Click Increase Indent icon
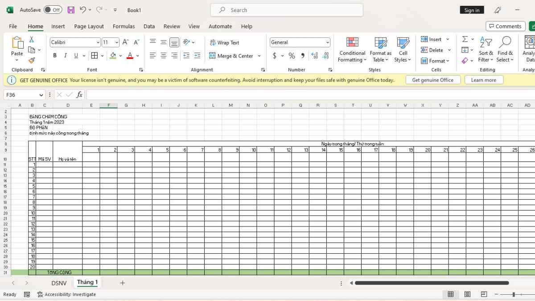 pos(198,56)
